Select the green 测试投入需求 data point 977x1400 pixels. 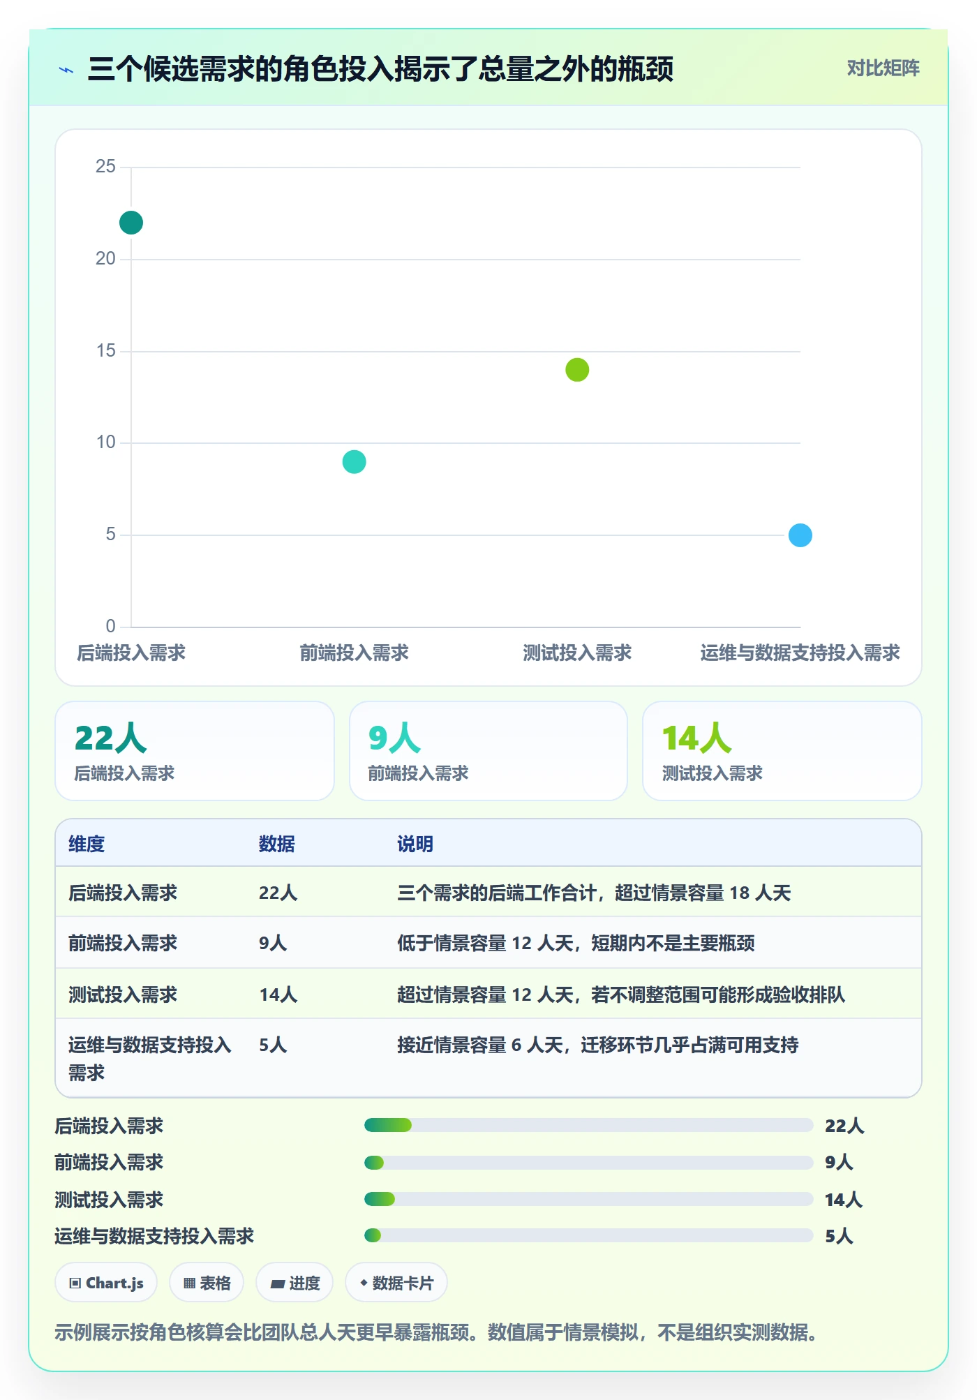[x=577, y=370]
